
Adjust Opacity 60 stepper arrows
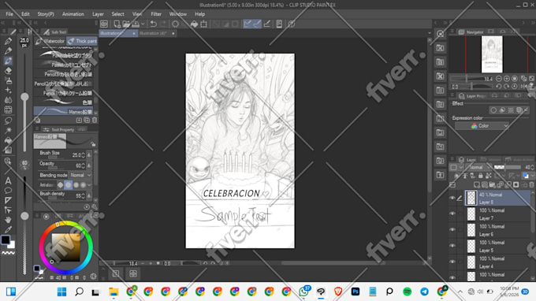coord(83,165)
